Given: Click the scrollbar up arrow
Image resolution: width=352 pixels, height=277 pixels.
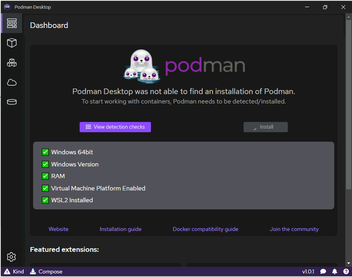Looking at the screenshot, I should (348, 17).
